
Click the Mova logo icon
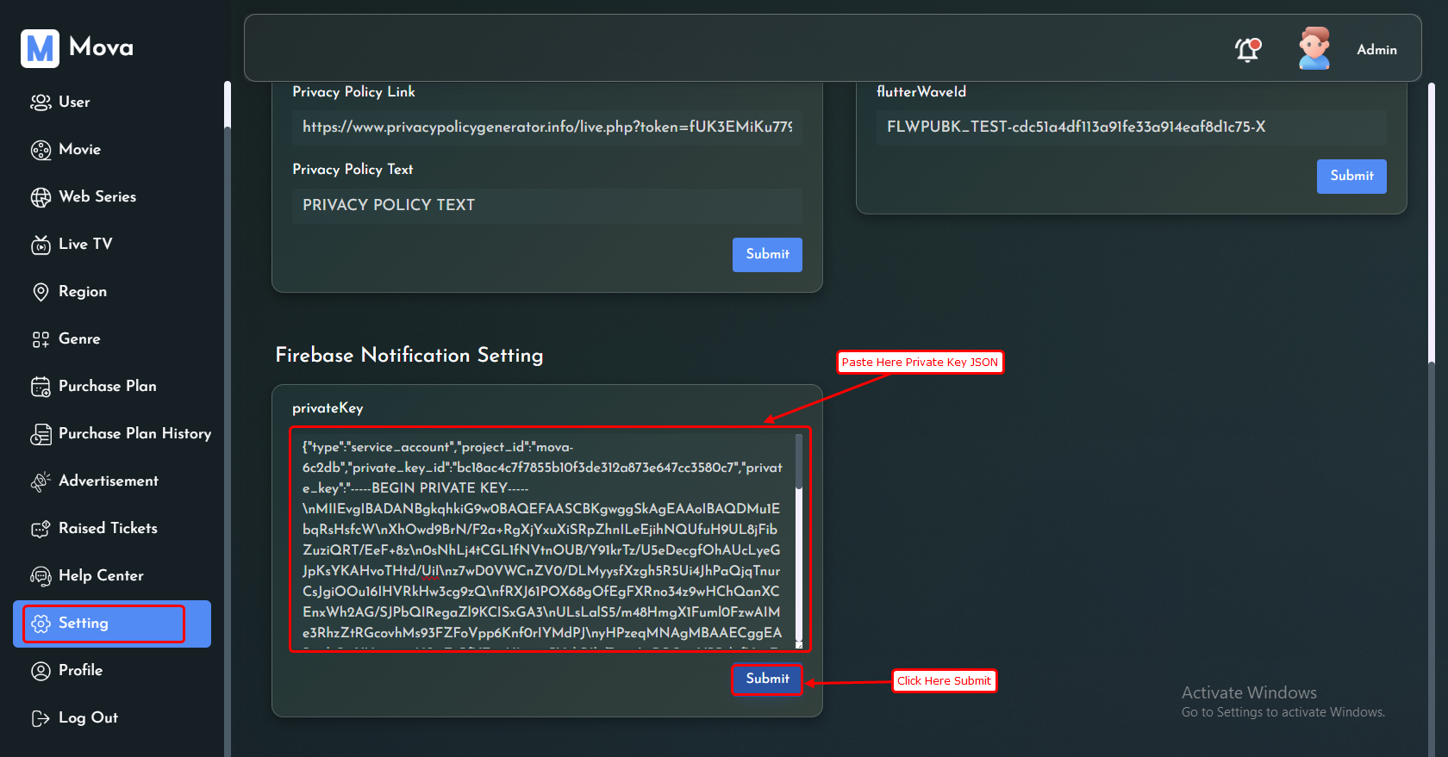[40, 48]
